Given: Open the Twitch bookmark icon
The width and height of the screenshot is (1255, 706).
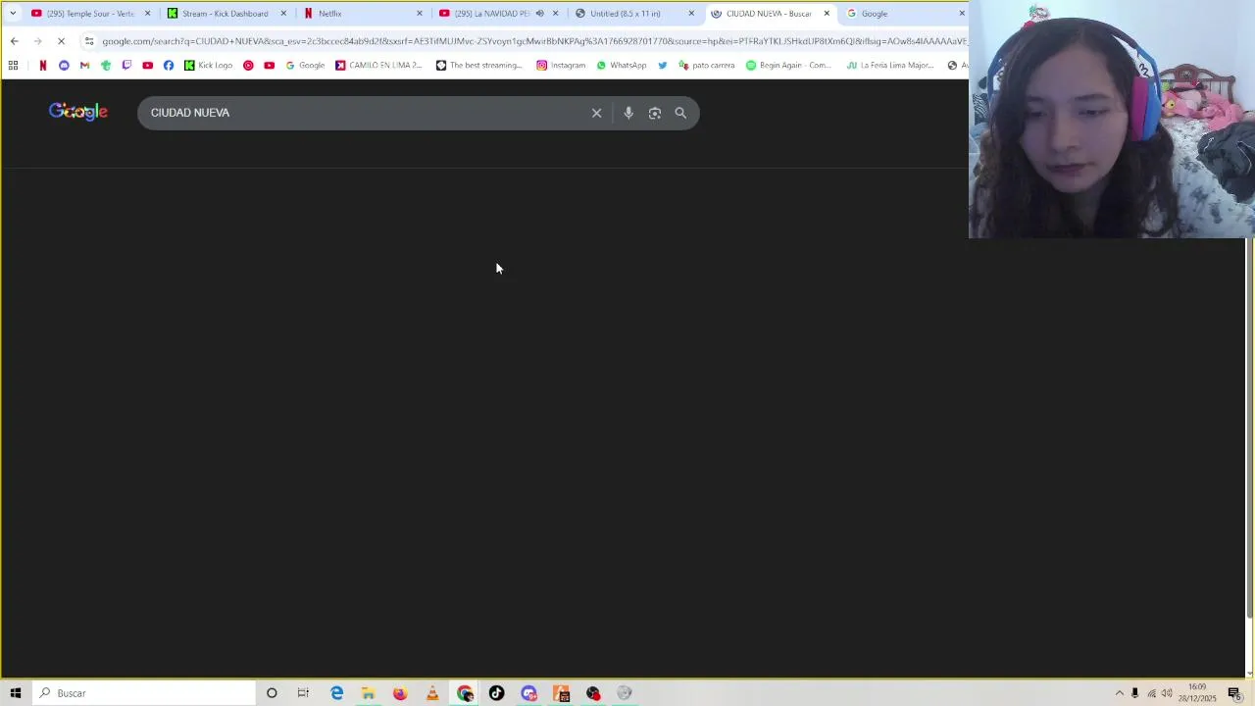Looking at the screenshot, I should coord(126,66).
